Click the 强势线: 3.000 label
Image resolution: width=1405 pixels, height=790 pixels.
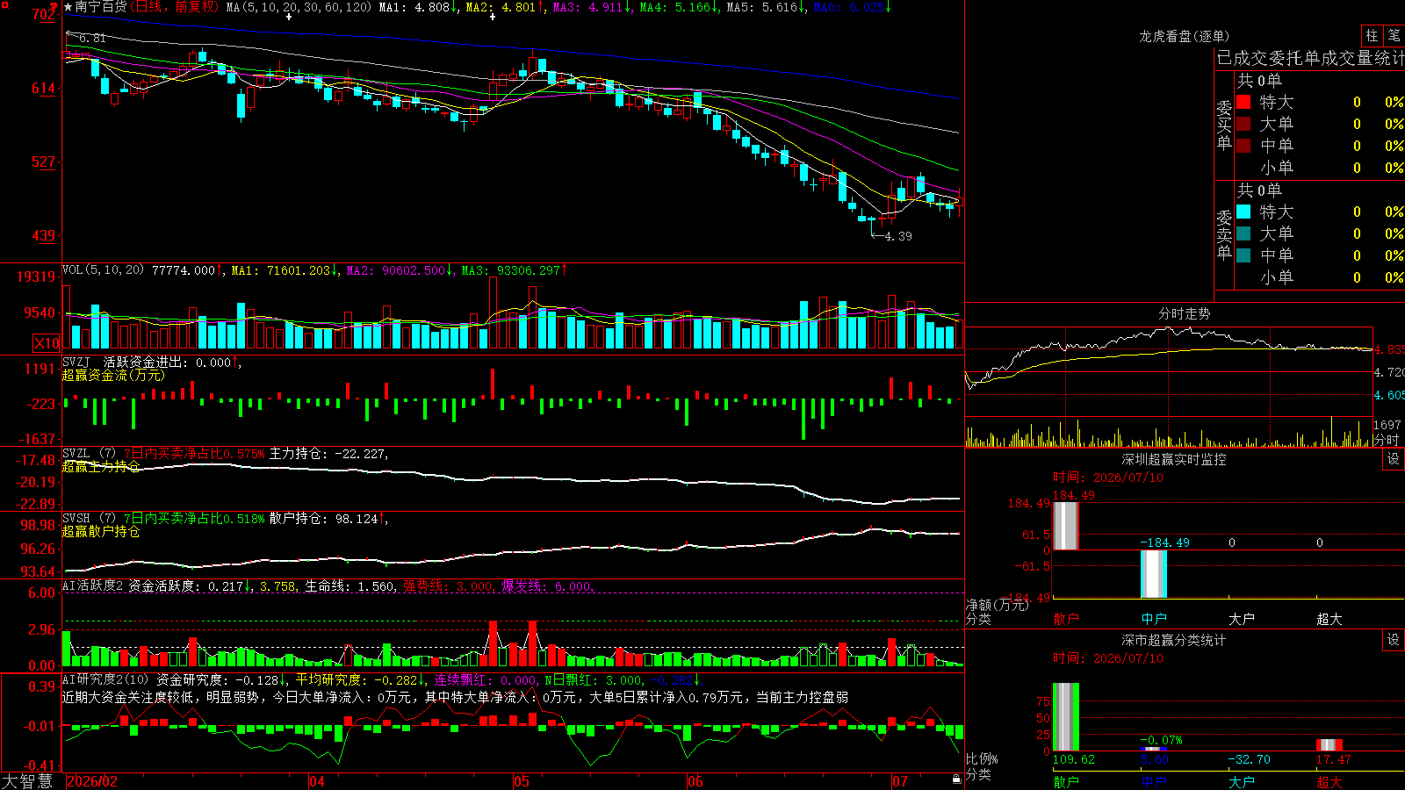click(x=449, y=585)
